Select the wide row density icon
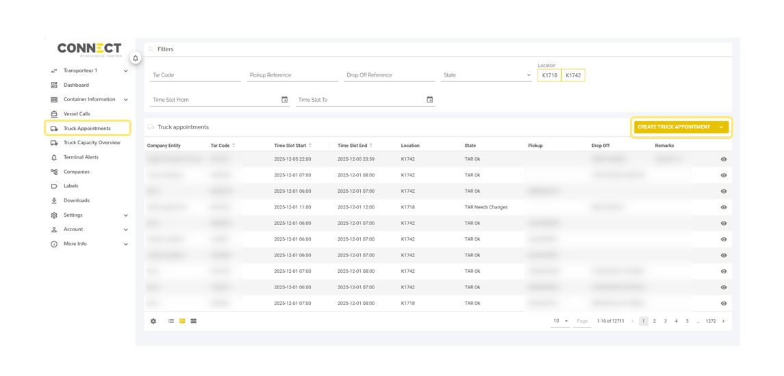Screen dimensions: 784x376 point(194,321)
